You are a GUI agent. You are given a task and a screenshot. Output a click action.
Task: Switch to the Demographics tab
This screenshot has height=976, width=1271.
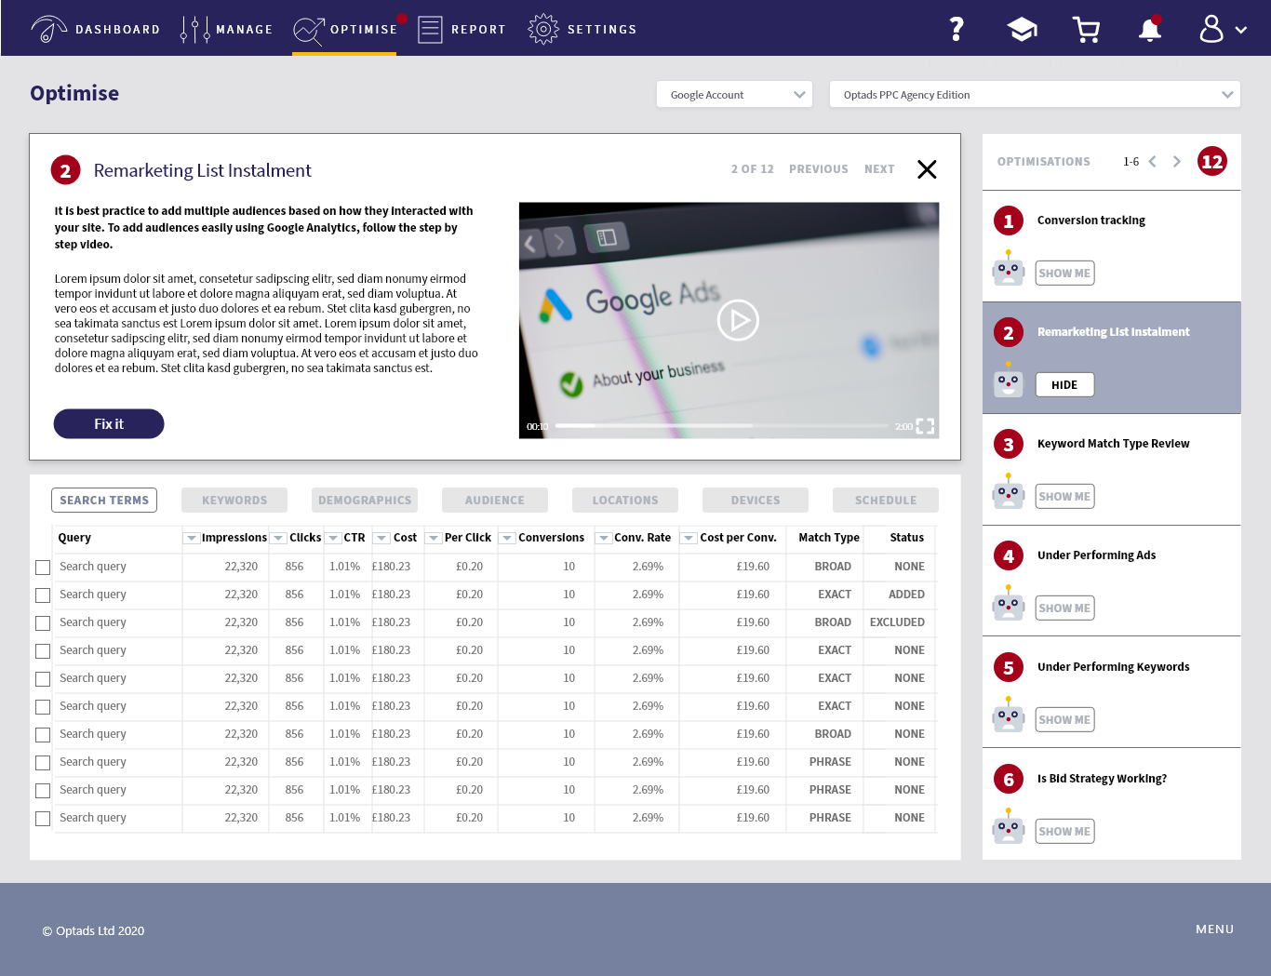click(x=365, y=500)
